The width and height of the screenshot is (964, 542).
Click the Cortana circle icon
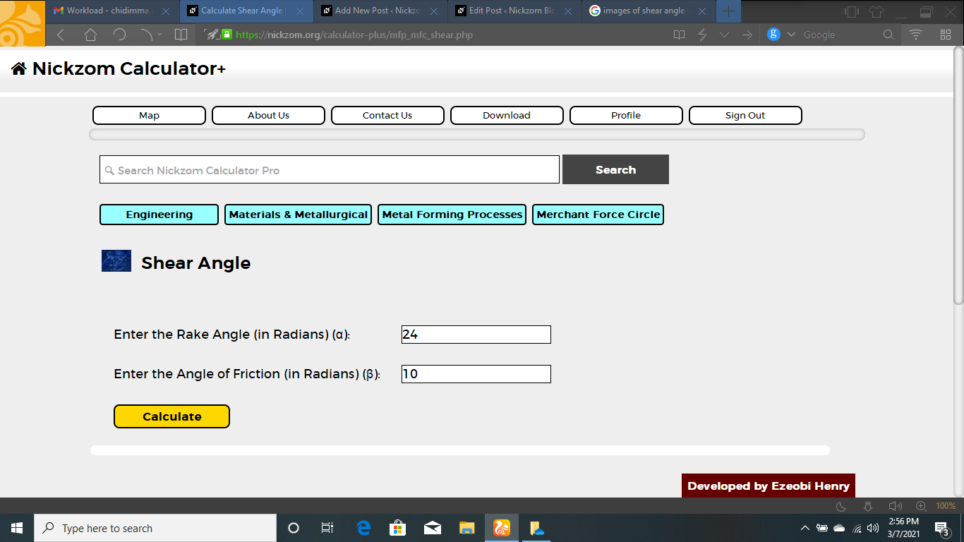(294, 528)
